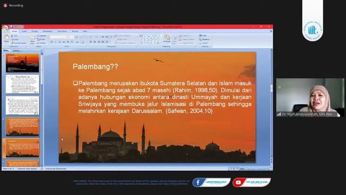Switch to the Review ribbon tab
This screenshot has height=195, width=346.
click(x=75, y=31)
